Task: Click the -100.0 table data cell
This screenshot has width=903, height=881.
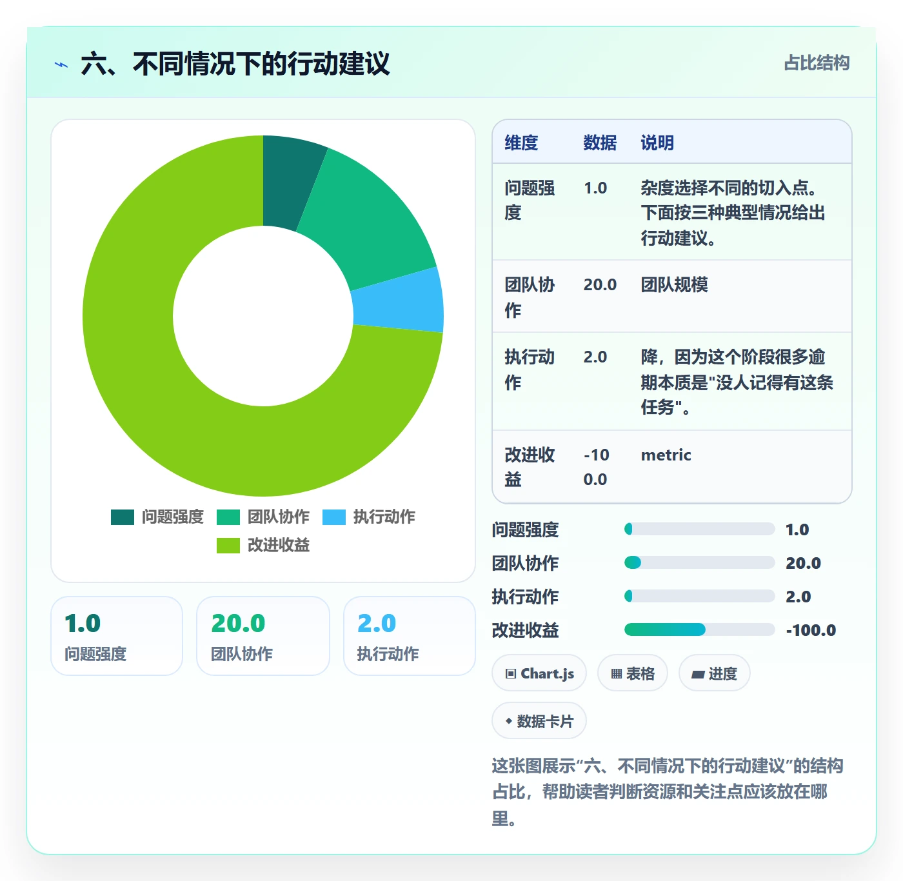Action: point(597,467)
